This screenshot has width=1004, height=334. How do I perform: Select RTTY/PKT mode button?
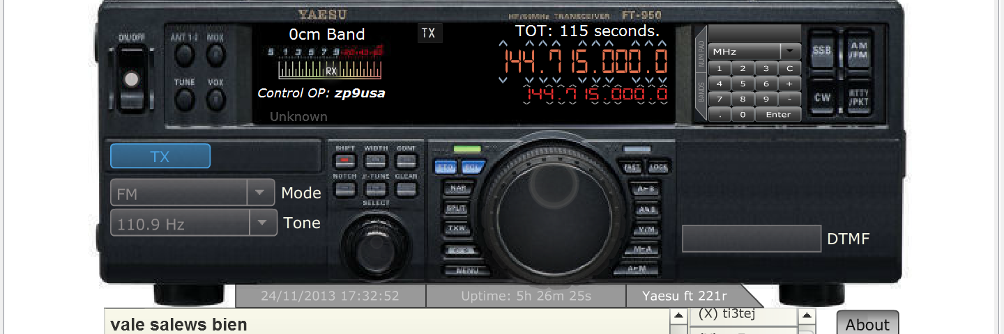point(859,98)
